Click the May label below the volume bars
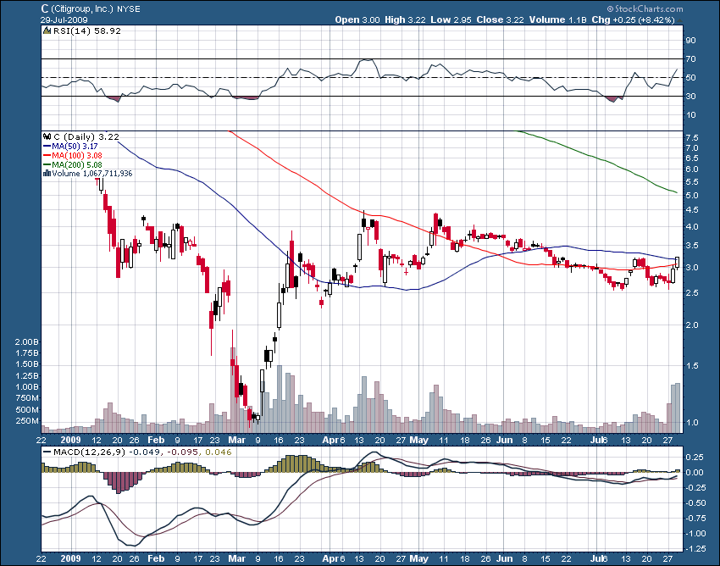 point(418,440)
